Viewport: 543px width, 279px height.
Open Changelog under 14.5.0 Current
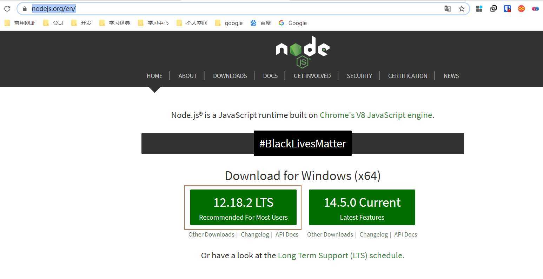pos(373,234)
